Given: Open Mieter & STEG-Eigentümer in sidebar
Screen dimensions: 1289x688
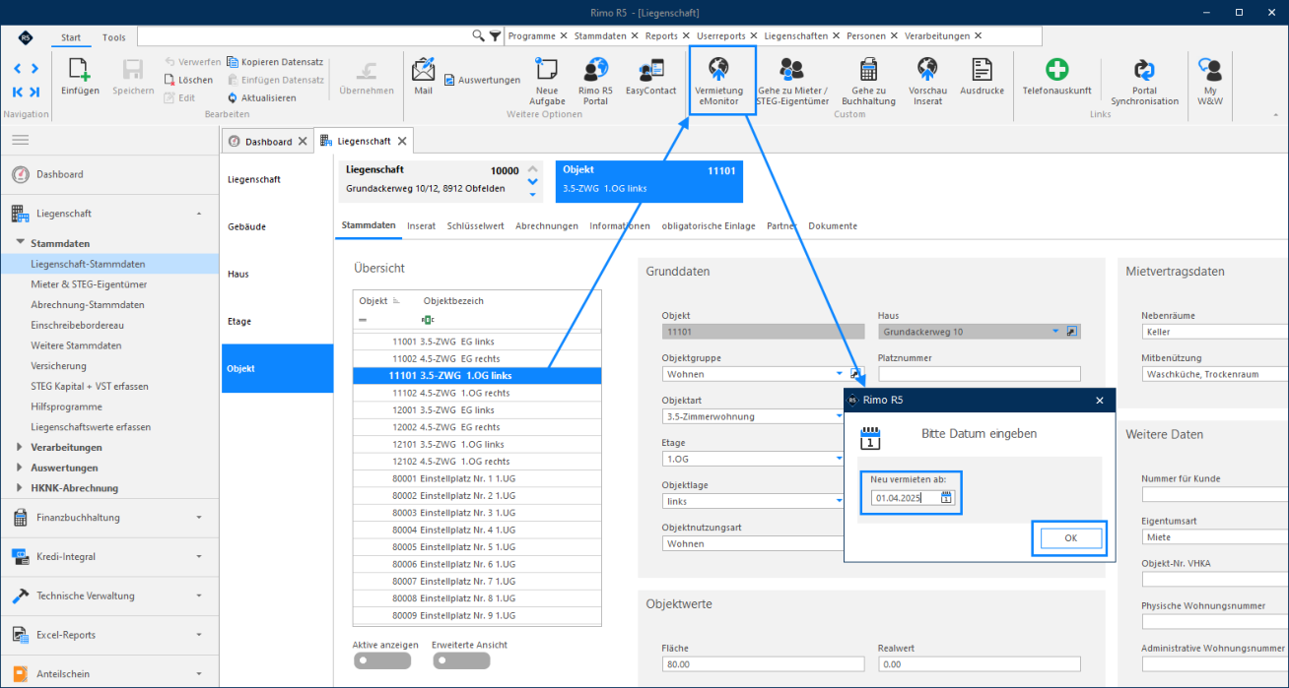Looking at the screenshot, I should point(88,284).
